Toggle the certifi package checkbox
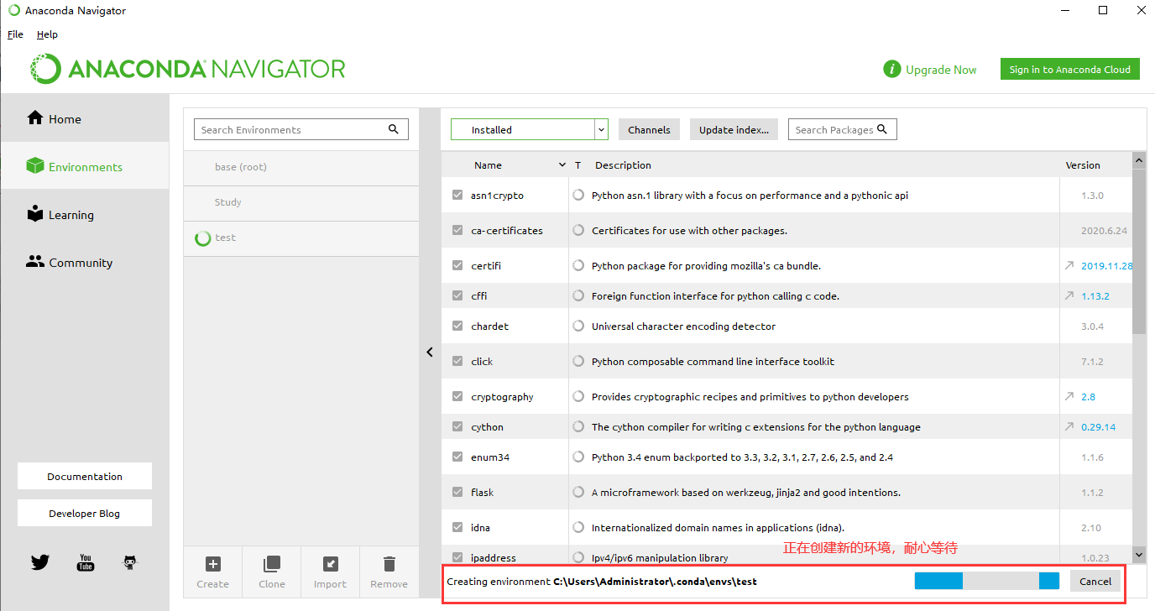 click(457, 265)
